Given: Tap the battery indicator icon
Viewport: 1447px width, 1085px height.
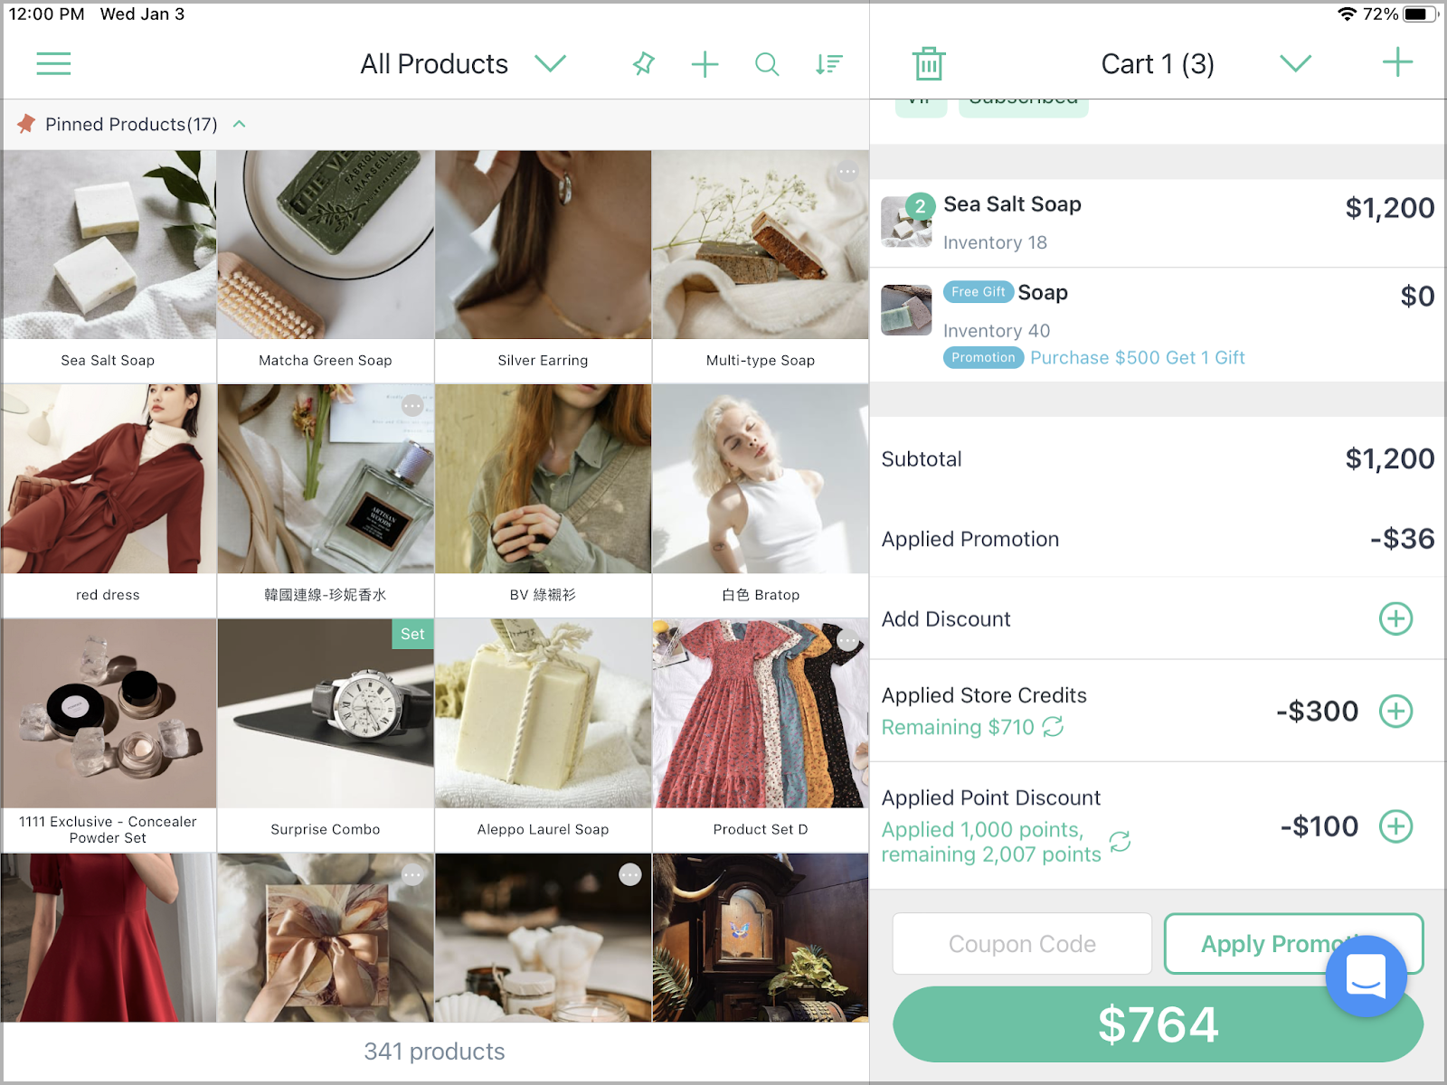Looking at the screenshot, I should pyautogui.click(x=1421, y=14).
